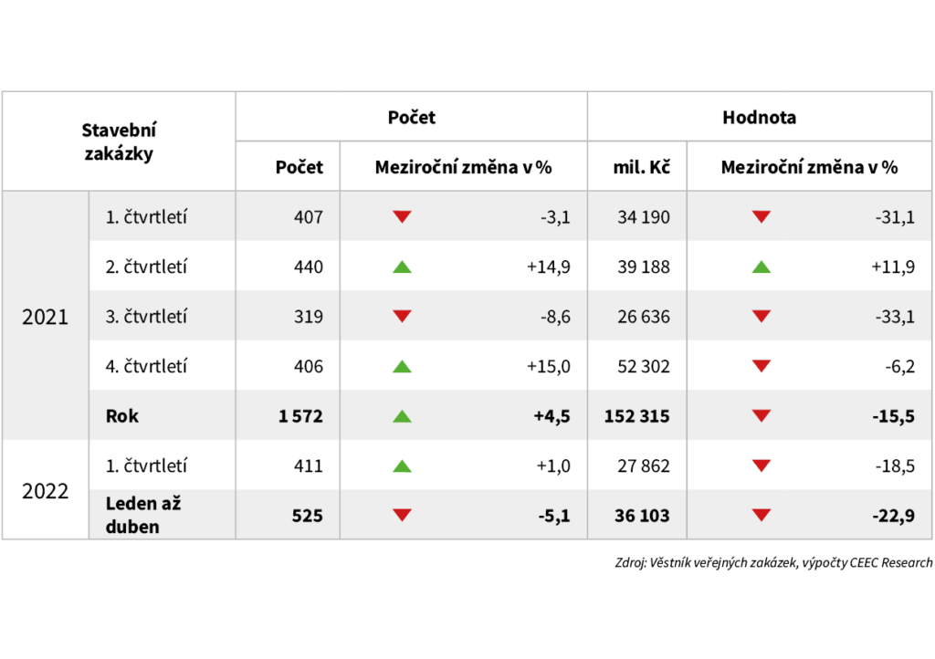Image resolution: width=935 pixels, height=659 pixels.
Task: Select the green triangle next to +15,0
Action: pos(402,366)
